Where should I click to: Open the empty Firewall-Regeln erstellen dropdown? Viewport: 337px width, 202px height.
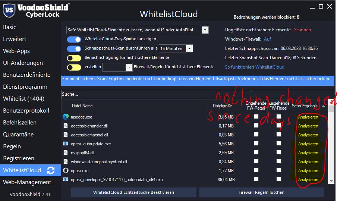129,67
